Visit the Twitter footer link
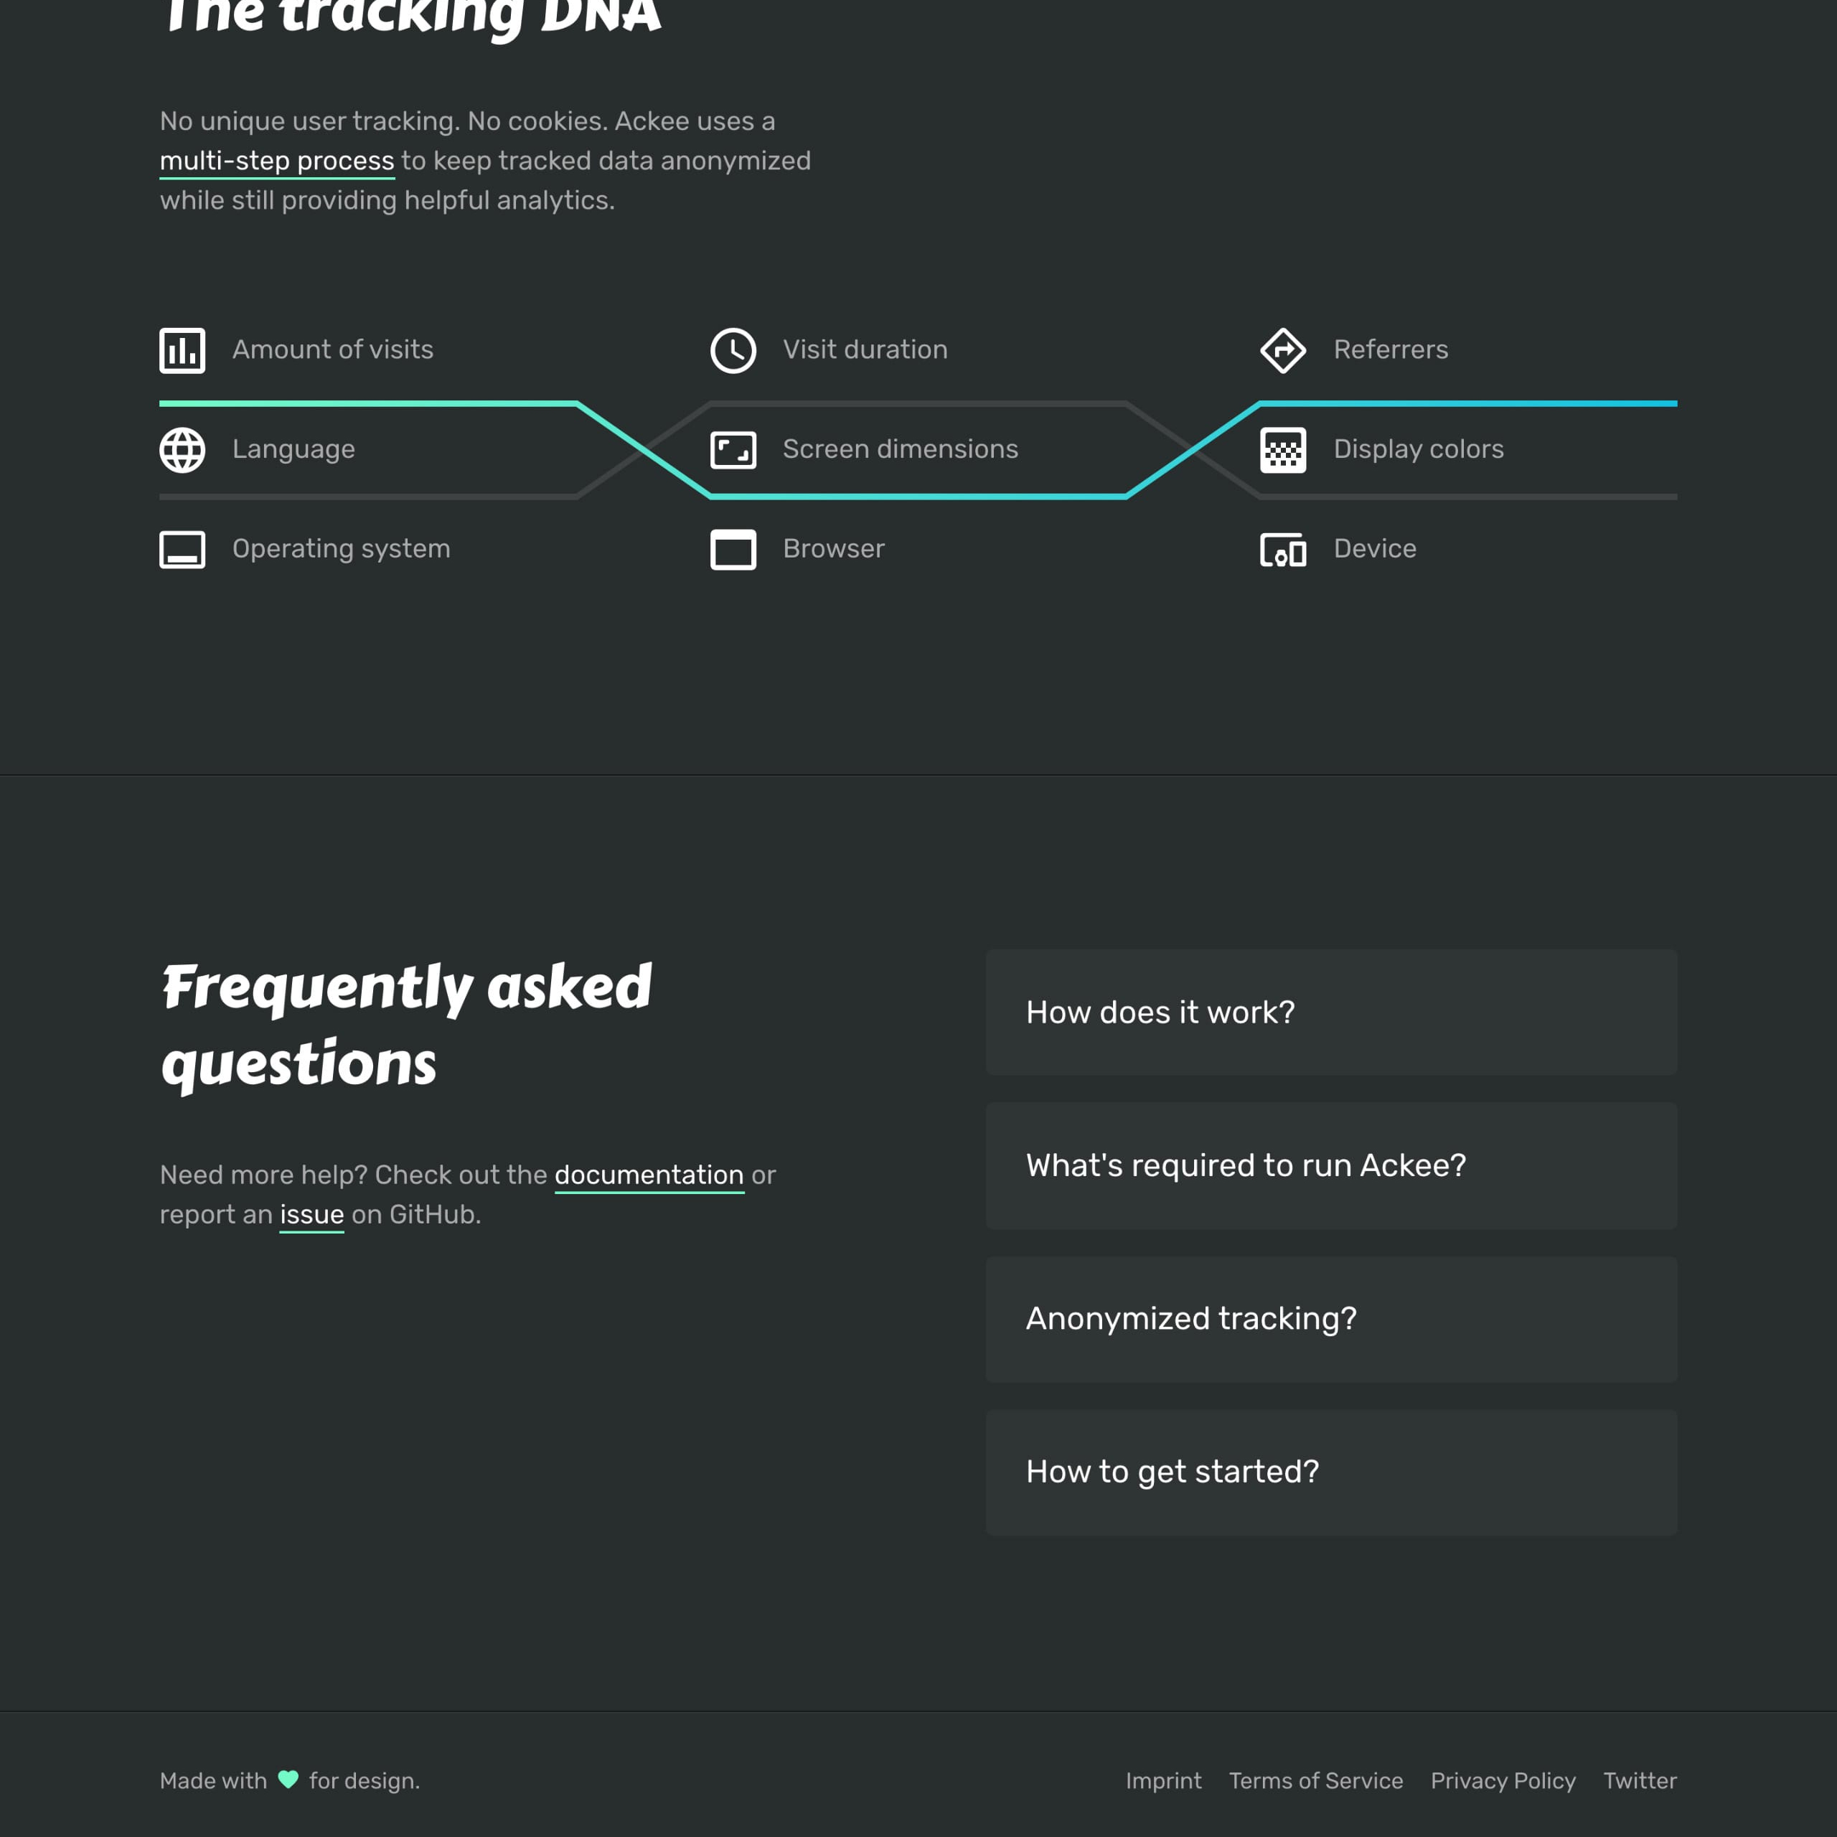This screenshot has width=1837, height=1837. click(1639, 1780)
